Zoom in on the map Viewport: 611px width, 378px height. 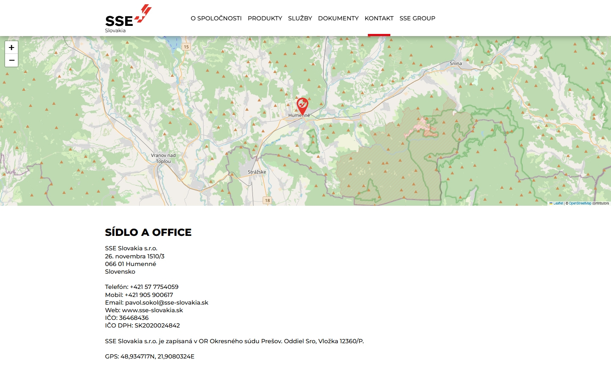[x=11, y=48]
